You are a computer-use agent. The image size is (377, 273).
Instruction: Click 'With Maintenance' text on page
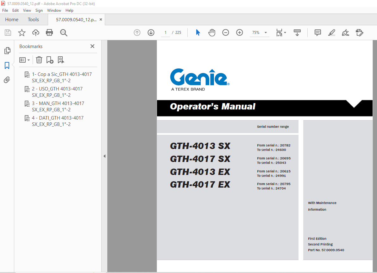[322, 203]
